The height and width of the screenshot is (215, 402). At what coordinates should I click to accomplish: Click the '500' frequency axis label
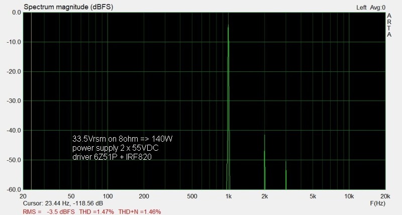pos(192,196)
